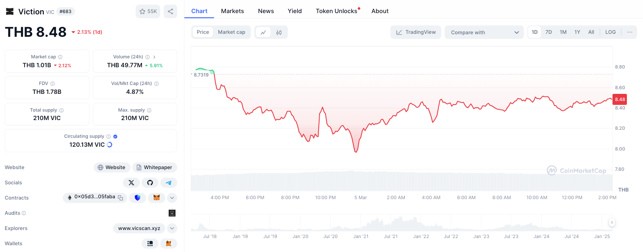This screenshot has height=252, width=643.
Task: Open the X (Twitter) social link
Action: [x=131, y=183]
